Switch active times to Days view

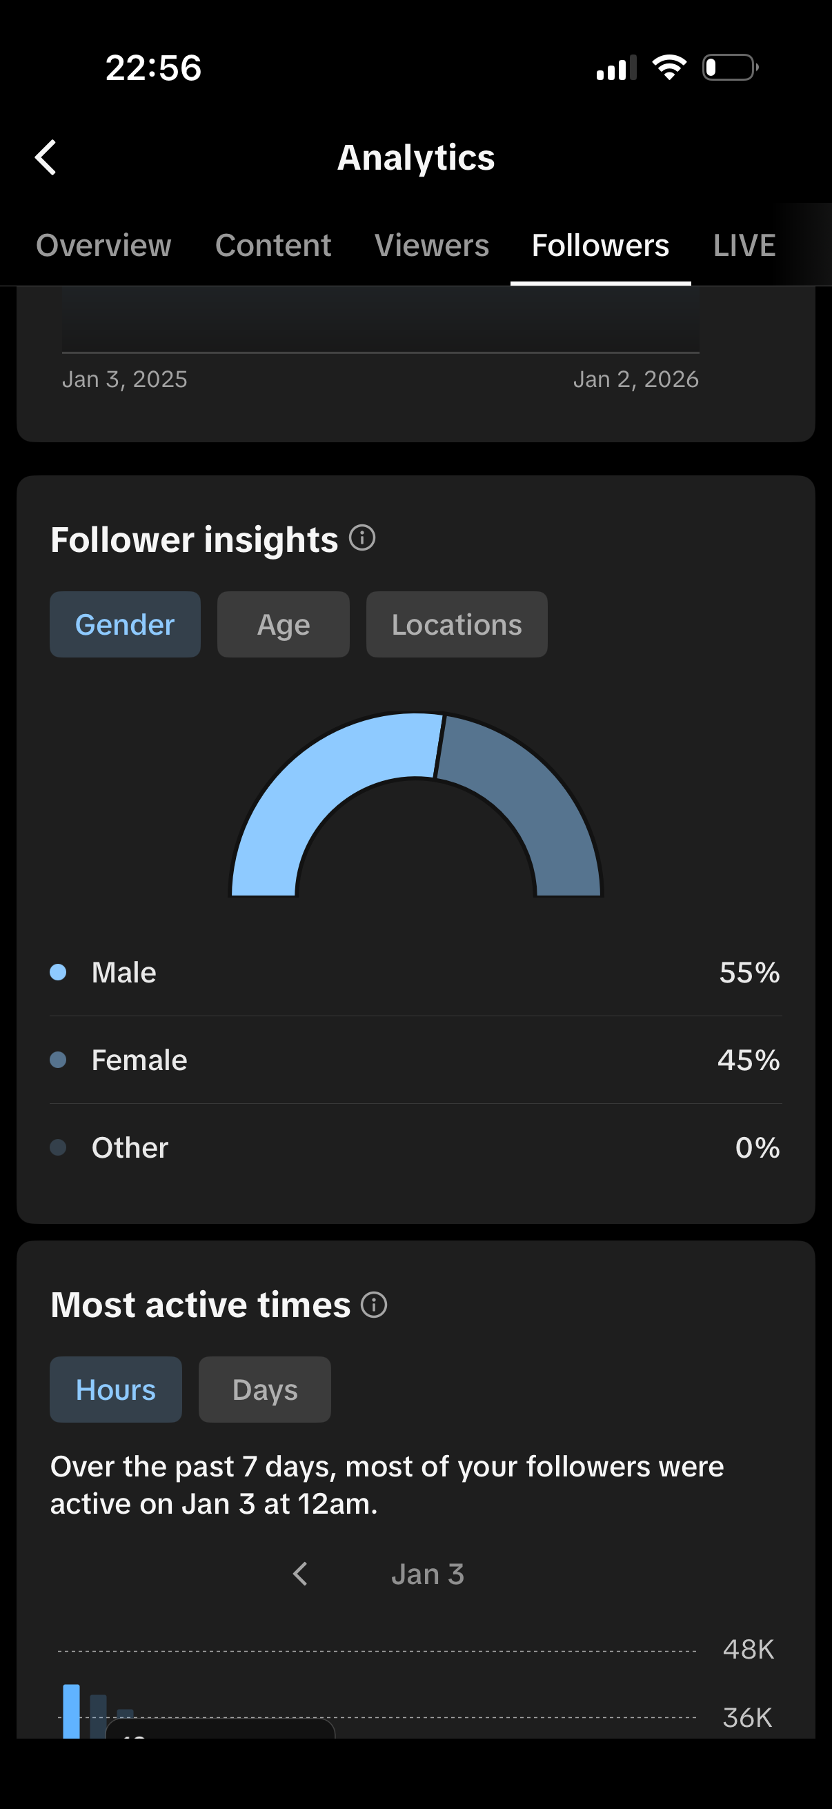[265, 1390]
